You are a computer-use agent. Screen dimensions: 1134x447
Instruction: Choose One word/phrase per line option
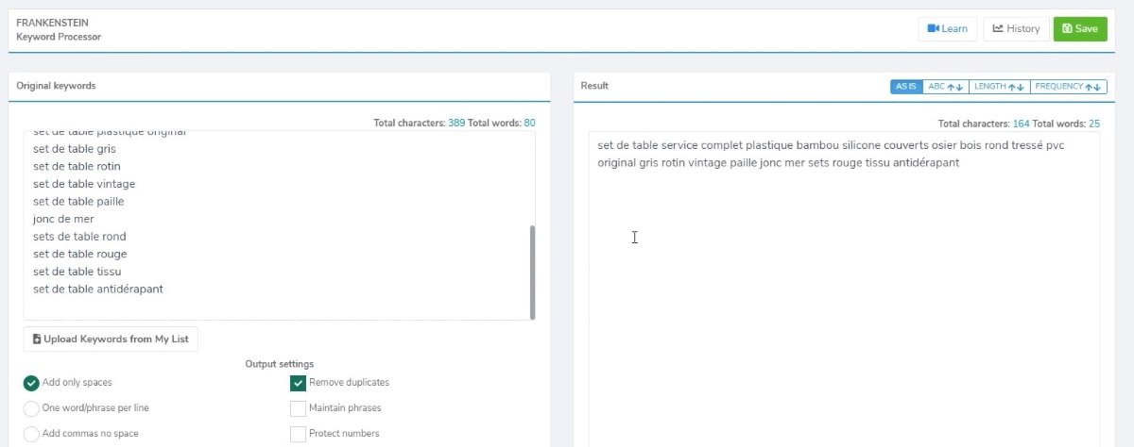point(31,408)
